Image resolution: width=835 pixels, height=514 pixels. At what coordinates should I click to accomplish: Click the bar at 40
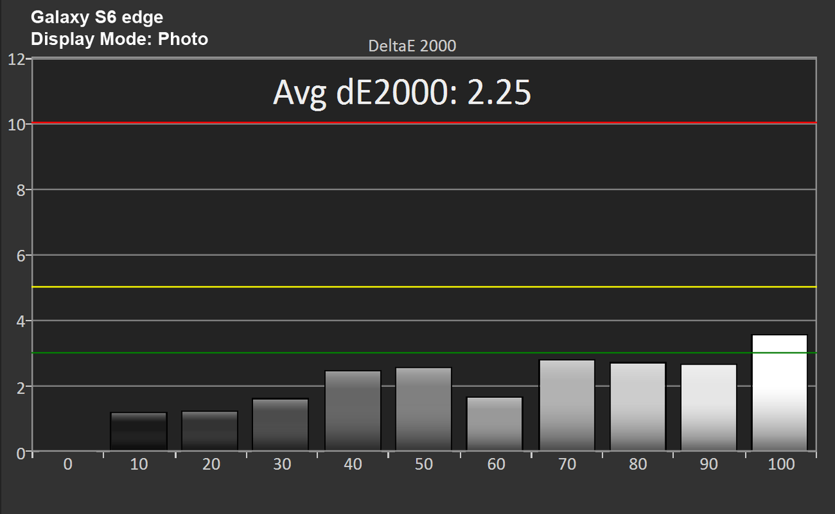[352, 410]
